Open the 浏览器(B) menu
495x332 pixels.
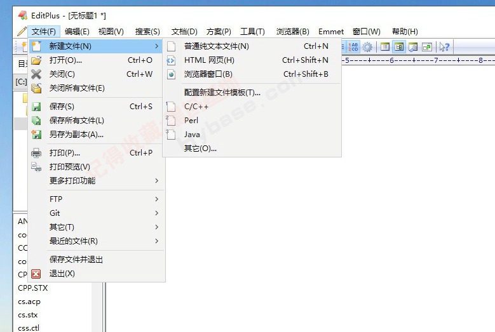tap(293, 32)
